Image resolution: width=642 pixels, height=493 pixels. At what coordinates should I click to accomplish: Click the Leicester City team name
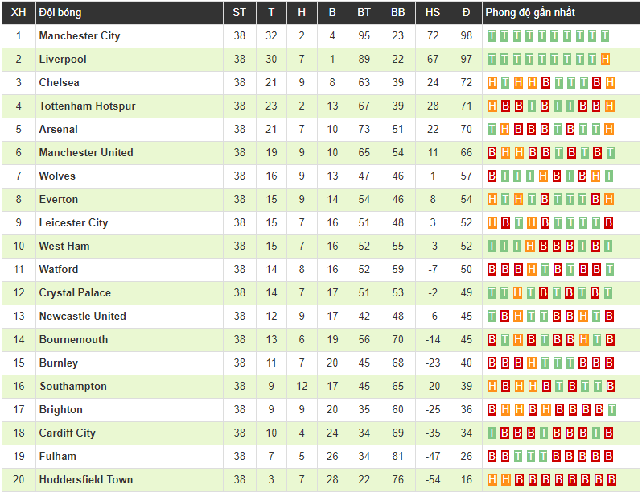coord(73,223)
